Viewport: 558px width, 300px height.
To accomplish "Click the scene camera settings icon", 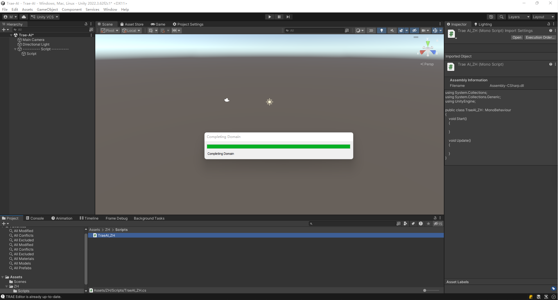I will (x=424, y=30).
